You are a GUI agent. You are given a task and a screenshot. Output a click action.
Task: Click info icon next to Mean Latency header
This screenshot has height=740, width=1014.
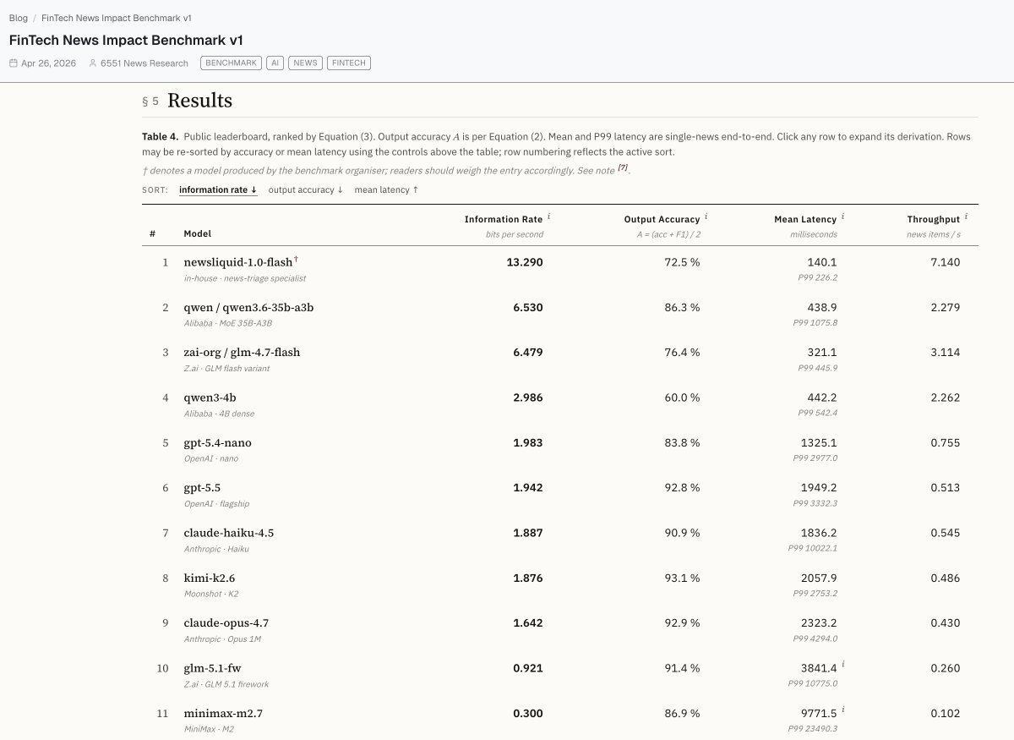(843, 217)
